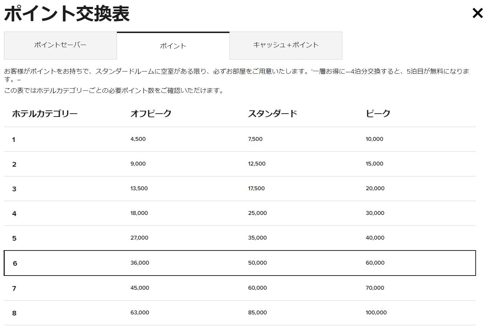Click the sentence beginning この表ではホテルカテゴリー
This screenshot has width=492, height=330.
(114, 91)
